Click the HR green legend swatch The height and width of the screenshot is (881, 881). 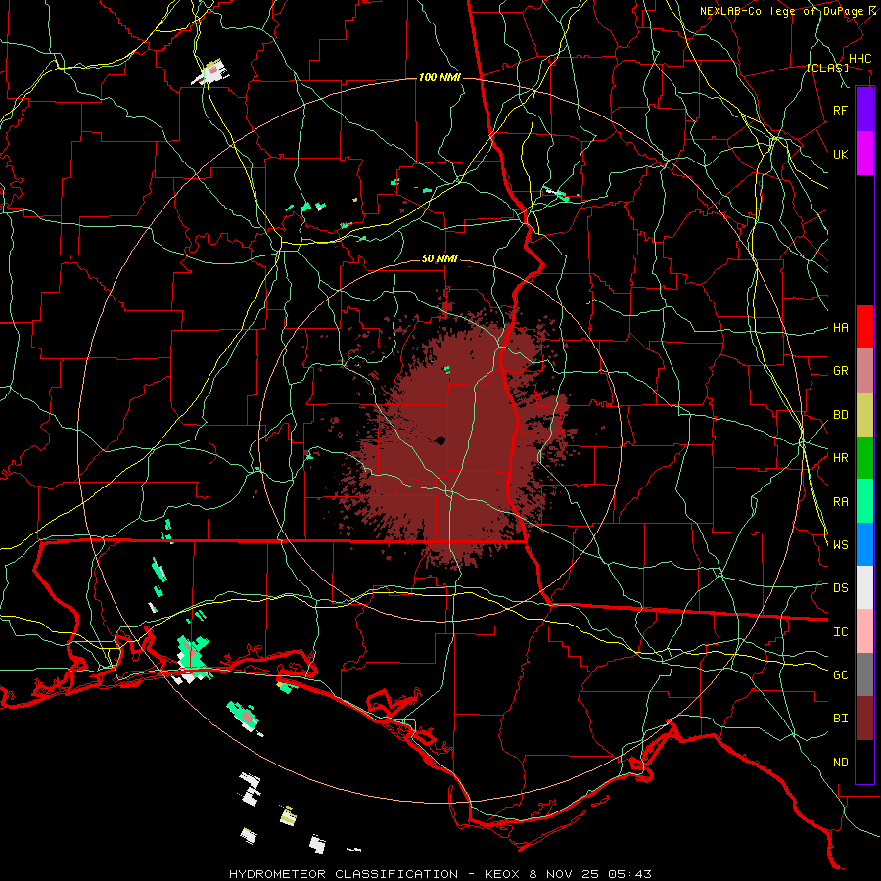864,458
